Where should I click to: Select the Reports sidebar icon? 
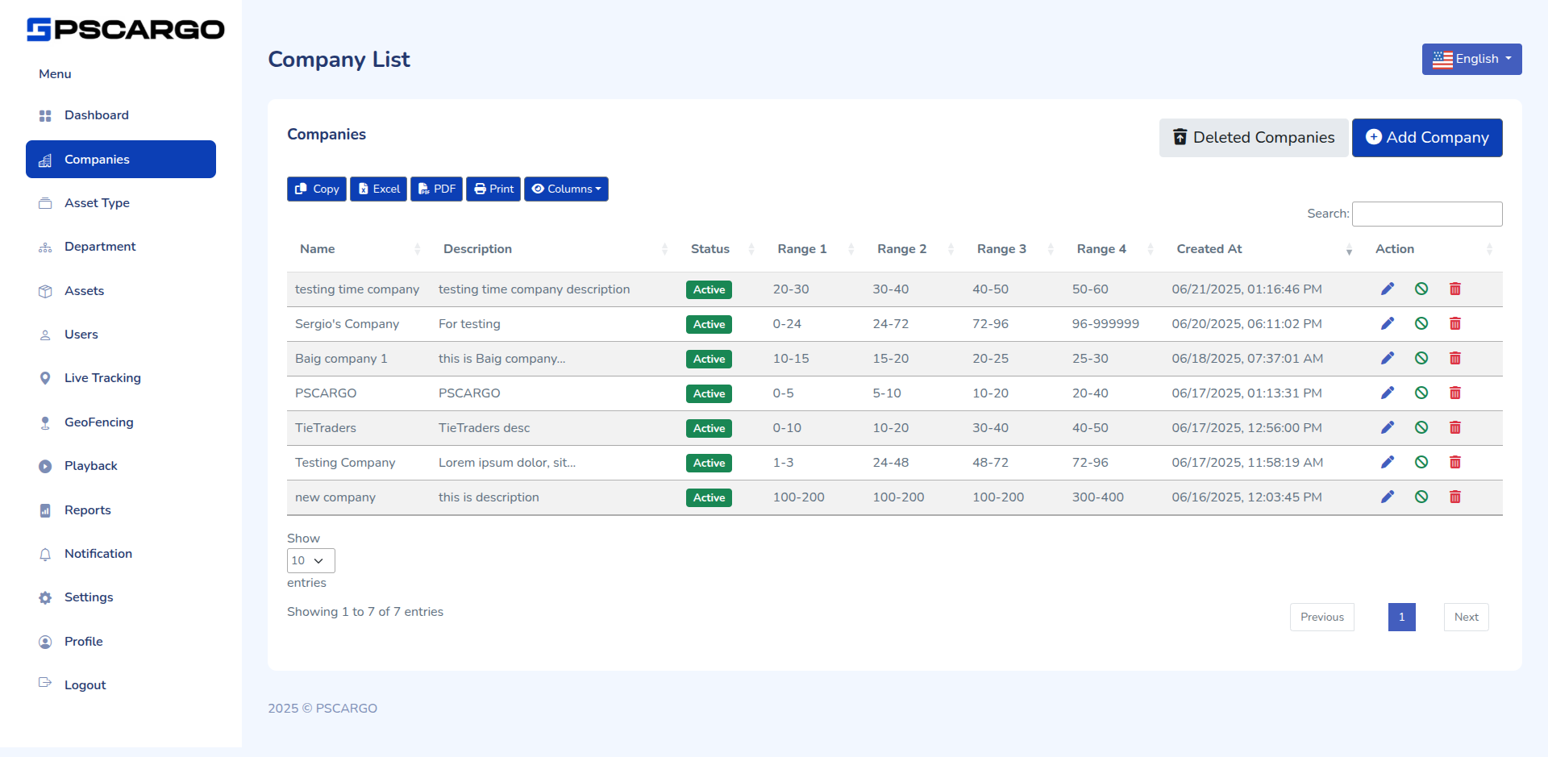tap(45, 510)
